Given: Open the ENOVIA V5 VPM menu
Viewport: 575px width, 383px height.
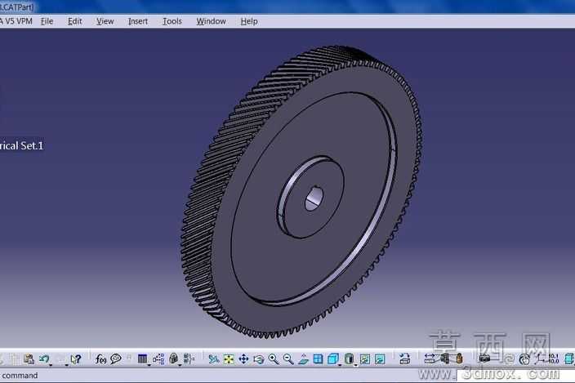Looking at the screenshot, I should point(16,21).
